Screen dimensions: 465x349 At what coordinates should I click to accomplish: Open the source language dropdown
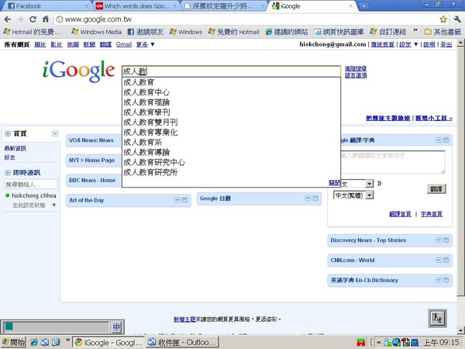pyautogui.click(x=369, y=184)
